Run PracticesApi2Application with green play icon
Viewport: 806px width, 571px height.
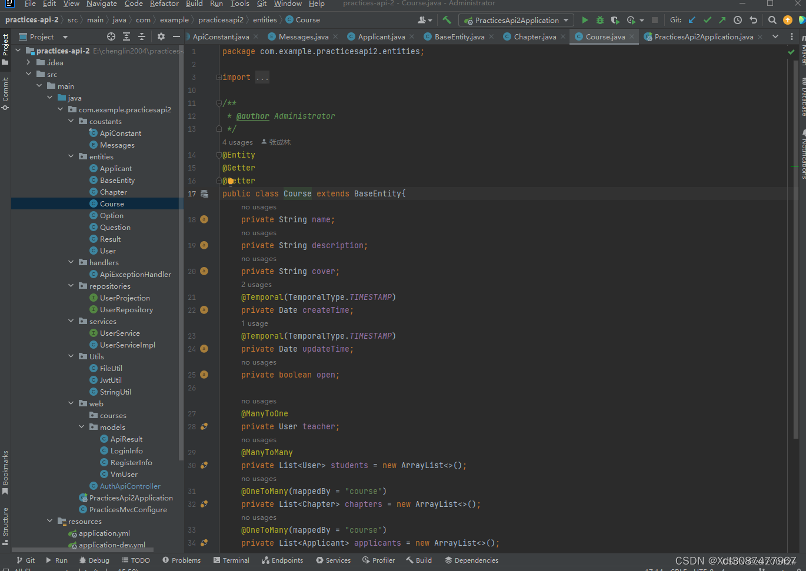585,20
